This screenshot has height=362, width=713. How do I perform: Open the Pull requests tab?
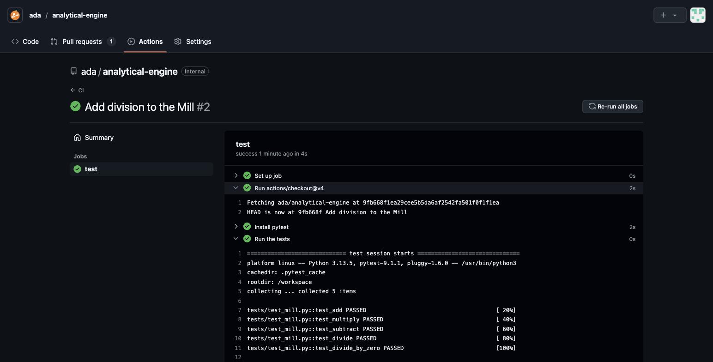[83, 42]
